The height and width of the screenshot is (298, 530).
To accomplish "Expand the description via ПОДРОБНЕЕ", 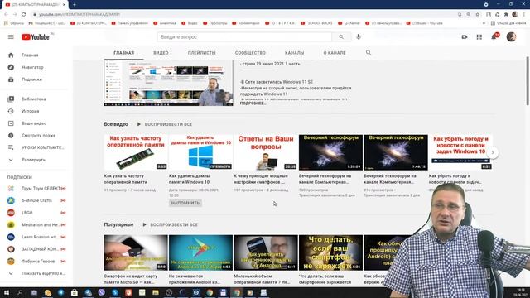I will [x=253, y=103].
